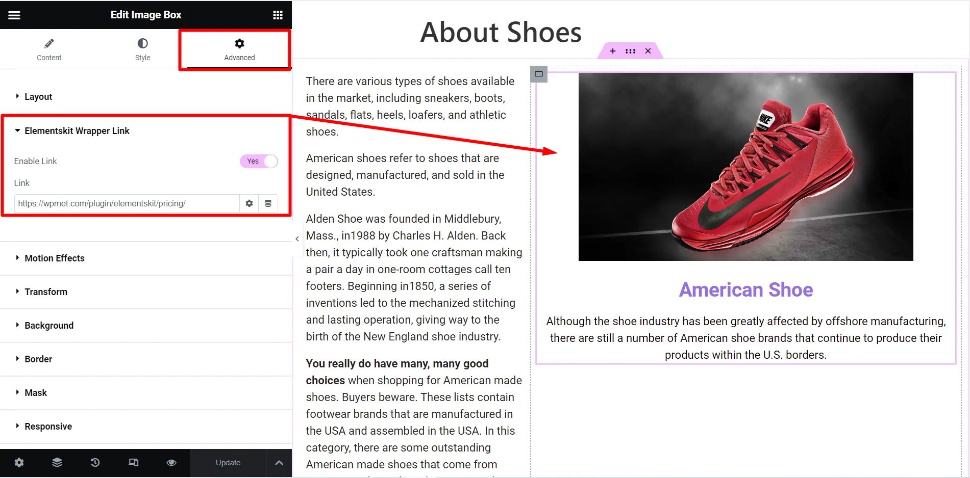Open save options arrow beside Update
The width and height of the screenshot is (970, 478).
click(279, 463)
